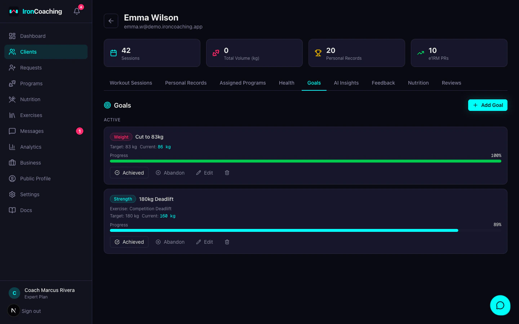The height and width of the screenshot is (324, 519).
Task: Open Messages using the chat bubble icon
Action: (12, 131)
